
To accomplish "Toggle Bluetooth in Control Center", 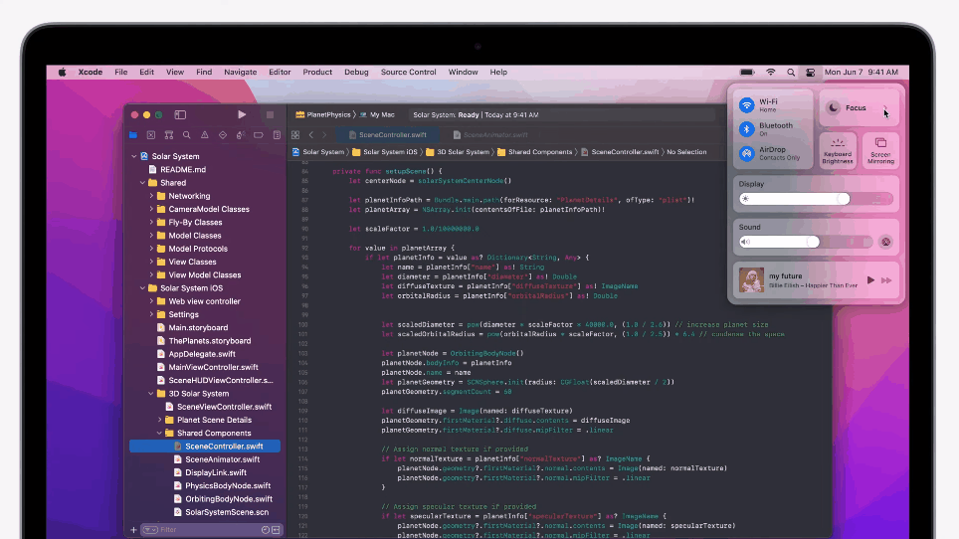I will coord(746,129).
